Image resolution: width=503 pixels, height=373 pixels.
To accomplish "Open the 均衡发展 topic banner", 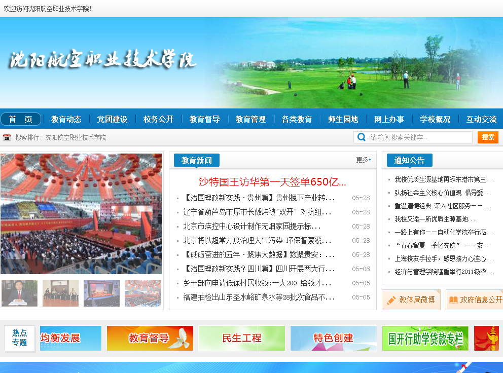I will click(x=70, y=338).
